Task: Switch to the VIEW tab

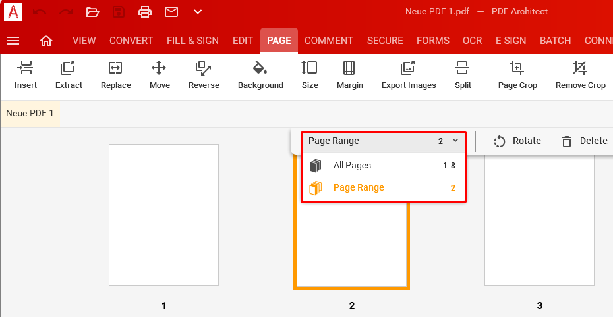Action: coord(84,41)
